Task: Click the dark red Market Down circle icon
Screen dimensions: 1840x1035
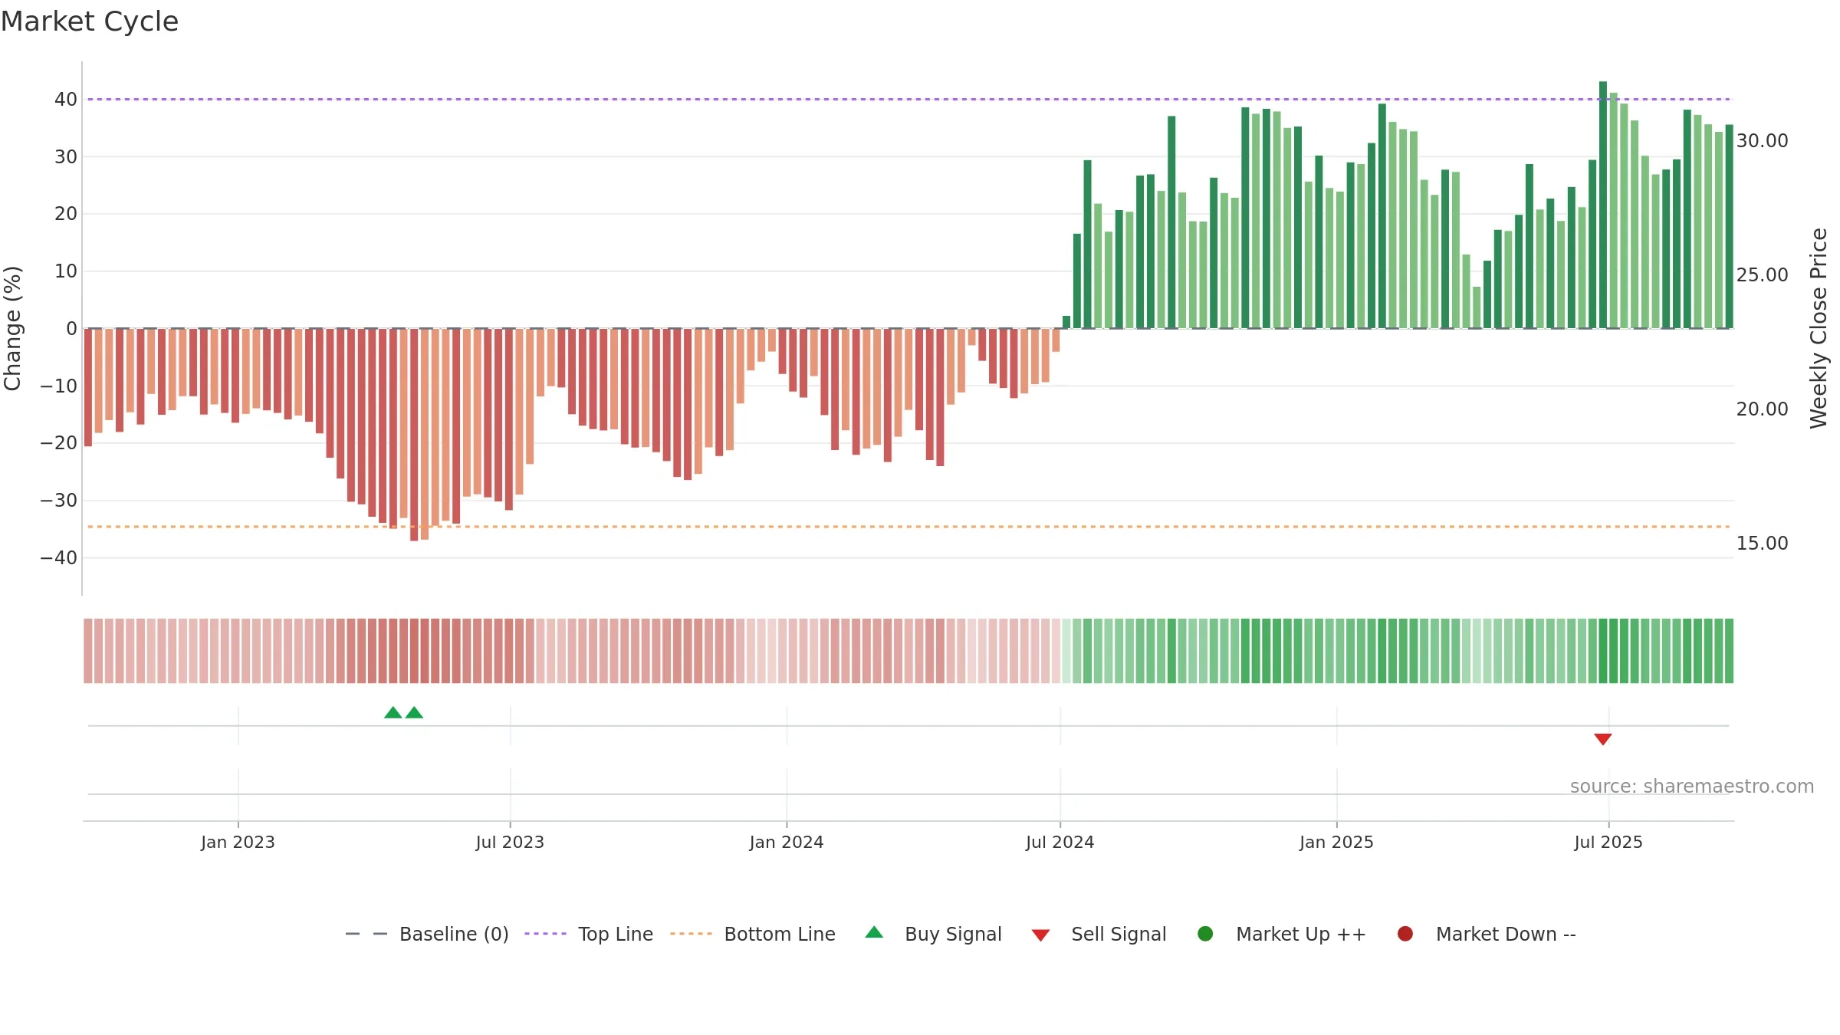Action: tap(1405, 934)
